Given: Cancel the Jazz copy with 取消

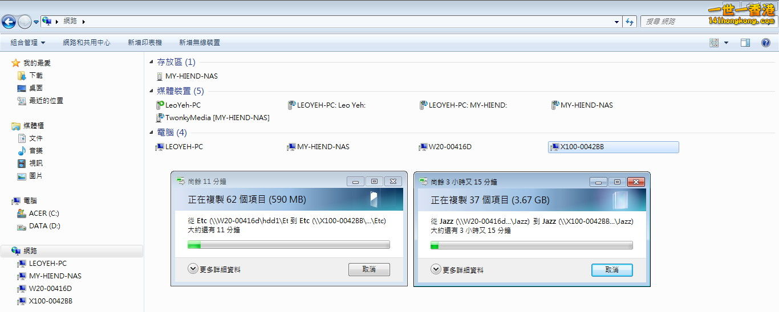Looking at the screenshot, I should pos(612,270).
